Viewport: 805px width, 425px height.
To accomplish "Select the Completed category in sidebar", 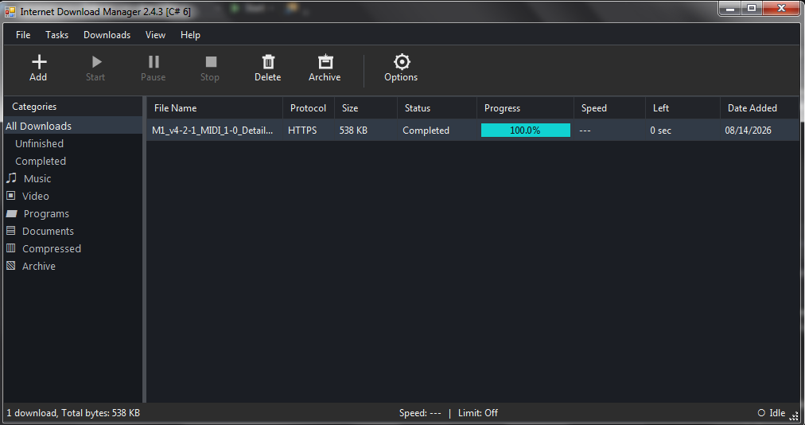I will (x=41, y=161).
